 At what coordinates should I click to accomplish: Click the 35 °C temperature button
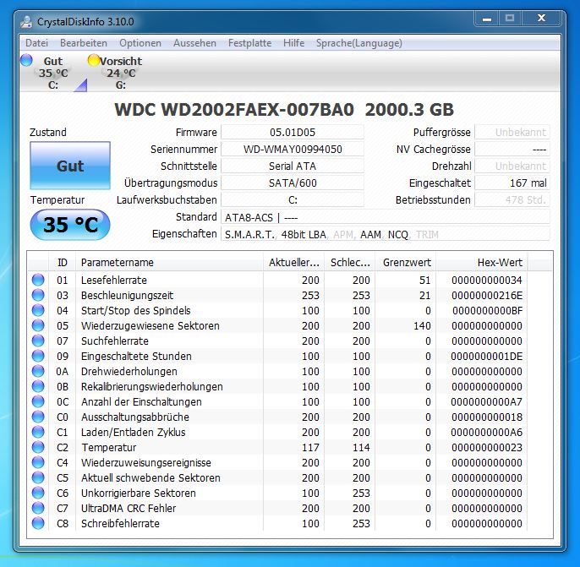[70, 225]
